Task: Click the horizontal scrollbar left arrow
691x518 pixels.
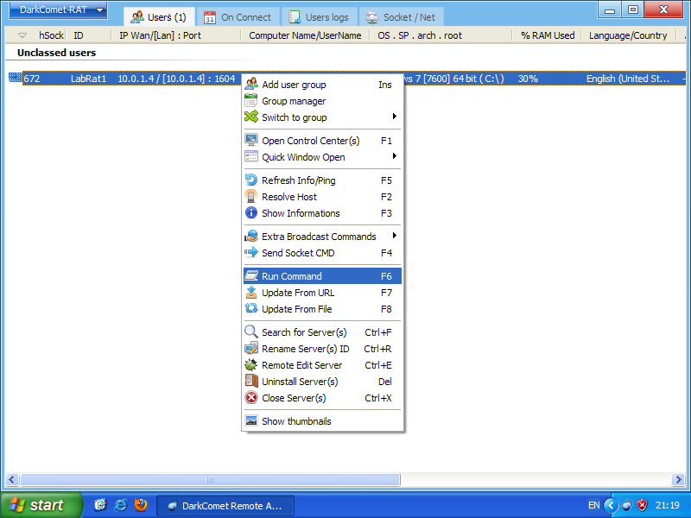Action: [12, 479]
